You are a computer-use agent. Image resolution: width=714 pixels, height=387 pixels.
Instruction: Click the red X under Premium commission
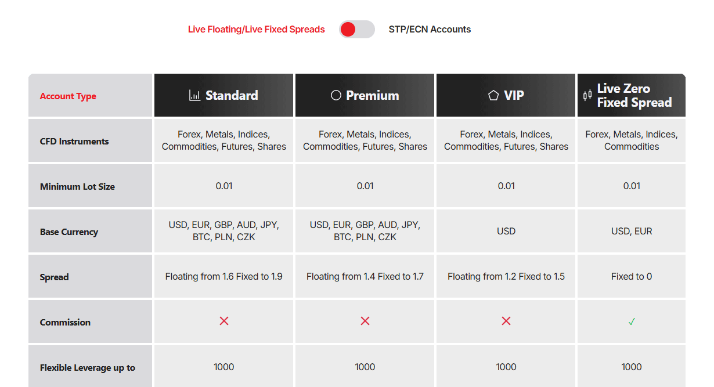click(x=365, y=321)
